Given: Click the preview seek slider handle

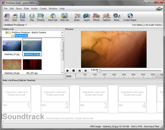Looking at the screenshot, I should point(100,71).
